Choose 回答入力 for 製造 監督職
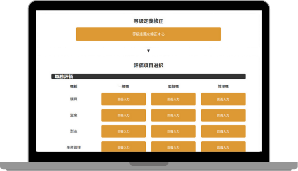The width and height of the screenshot is (298, 171). tap(173, 131)
